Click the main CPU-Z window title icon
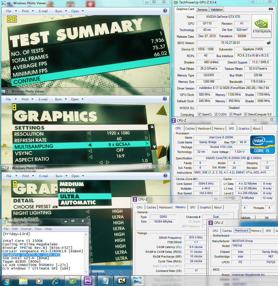This screenshot has width=278, height=286. click(x=174, y=120)
